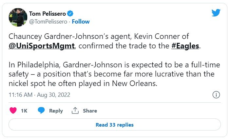Open the #Eagles hashtag
Screen dimensions: 231x140
tap(185, 46)
